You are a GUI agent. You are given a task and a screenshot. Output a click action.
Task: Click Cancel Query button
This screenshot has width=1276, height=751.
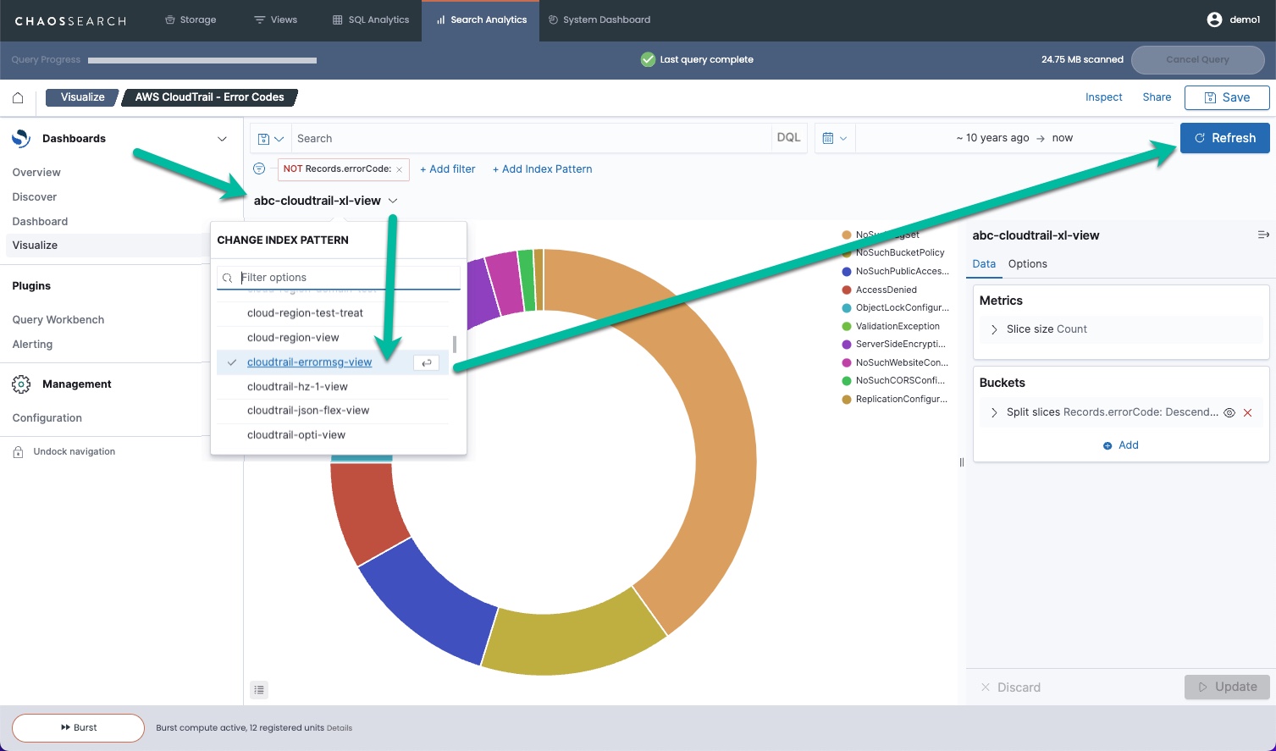click(1197, 59)
